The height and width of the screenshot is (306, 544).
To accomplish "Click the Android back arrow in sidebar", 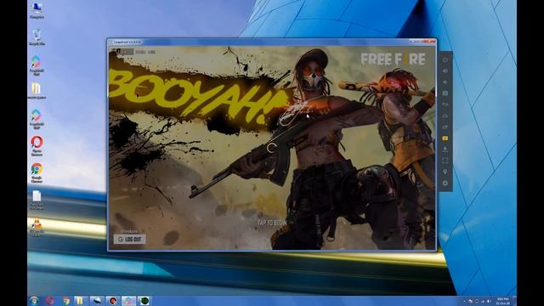I will [445, 105].
